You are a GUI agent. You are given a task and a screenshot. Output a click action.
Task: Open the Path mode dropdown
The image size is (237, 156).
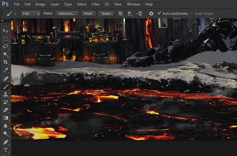coord(30,13)
